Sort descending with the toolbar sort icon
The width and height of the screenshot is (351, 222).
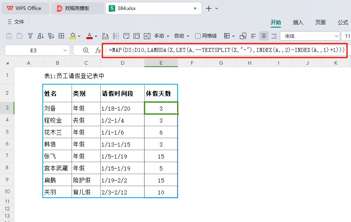click(x=51, y=36)
